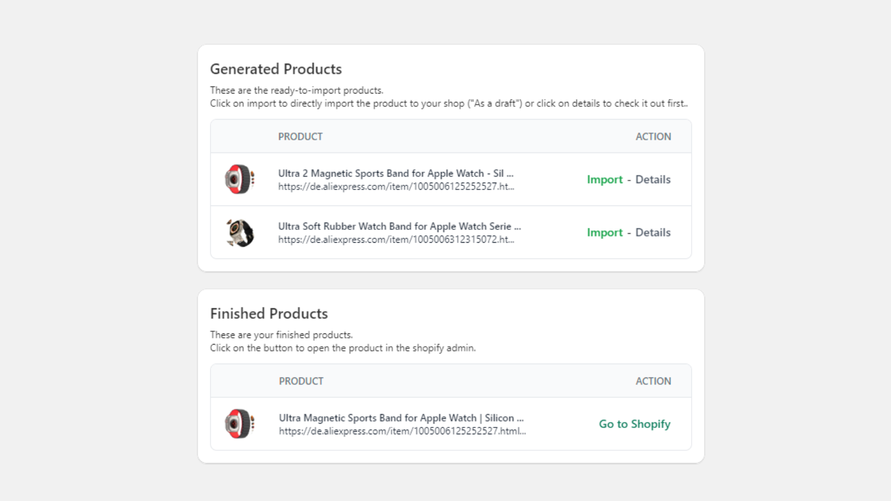
Task: Click AliExpress URL under Ultra 2 Magnetic Sports Band
Action: pos(396,186)
